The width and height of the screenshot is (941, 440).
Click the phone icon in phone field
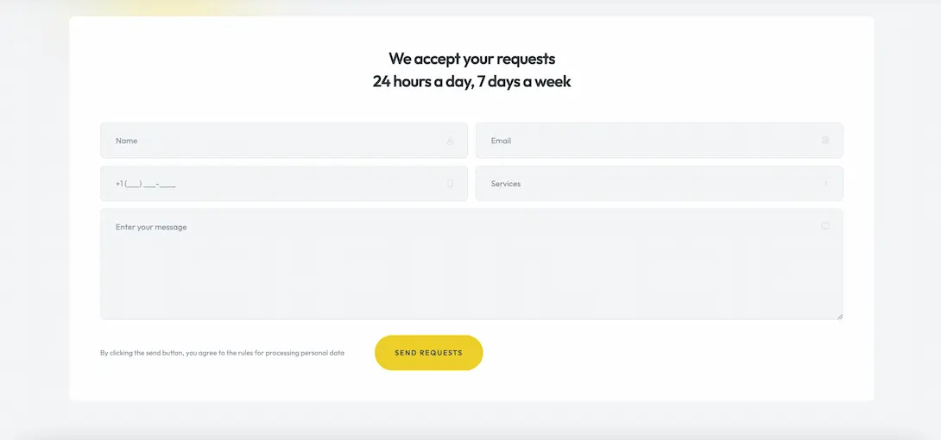pos(451,184)
